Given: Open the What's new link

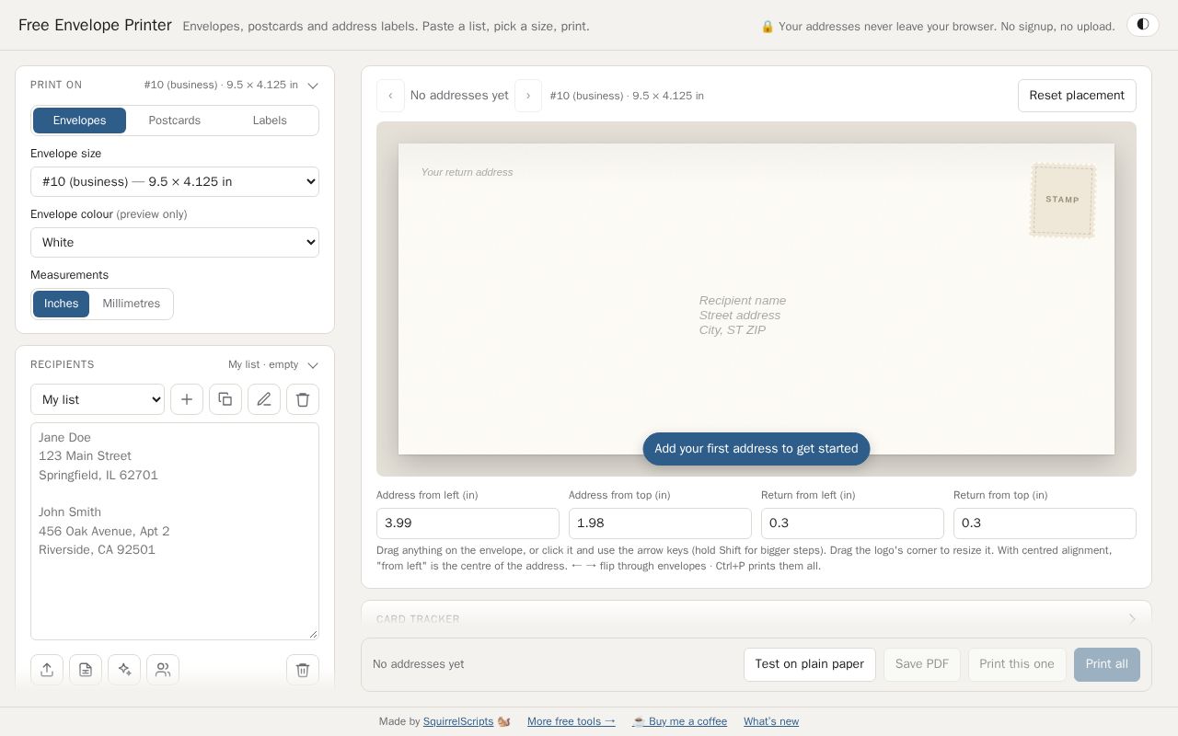Looking at the screenshot, I should 771,721.
